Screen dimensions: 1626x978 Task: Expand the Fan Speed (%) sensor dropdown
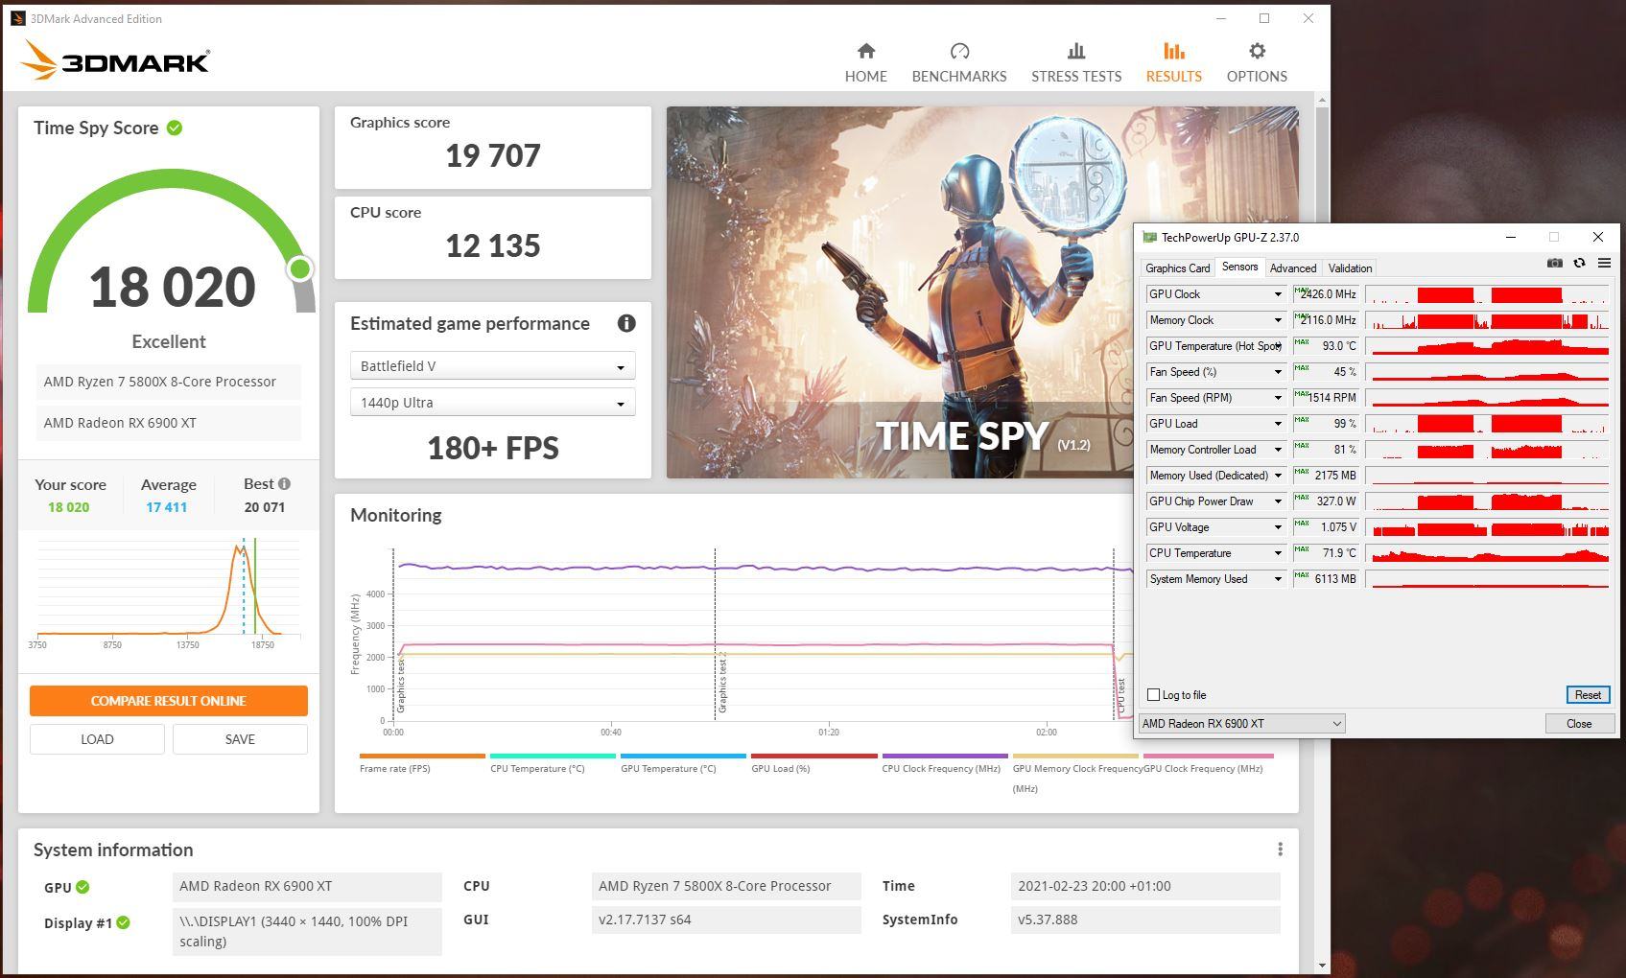pyautogui.click(x=1278, y=372)
